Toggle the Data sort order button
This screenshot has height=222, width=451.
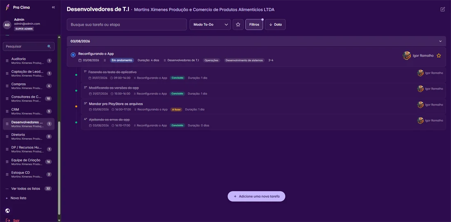tap(275, 25)
